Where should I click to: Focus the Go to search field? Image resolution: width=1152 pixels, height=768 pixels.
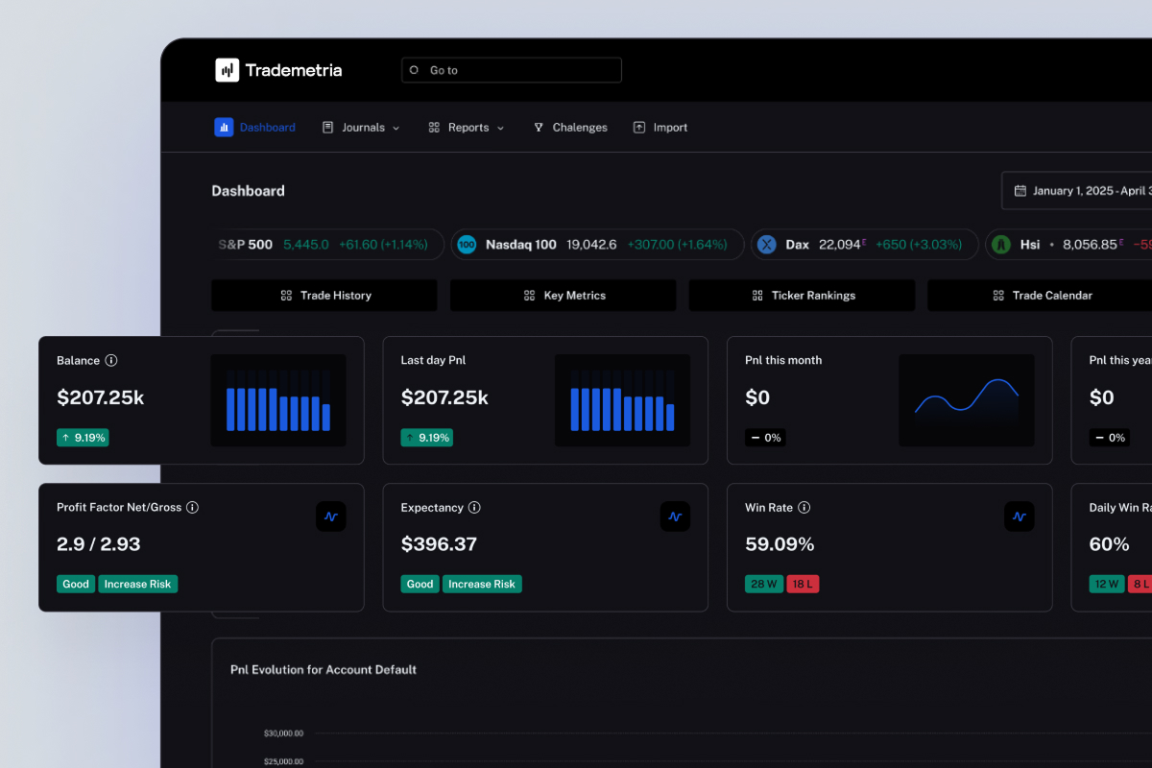coord(511,70)
